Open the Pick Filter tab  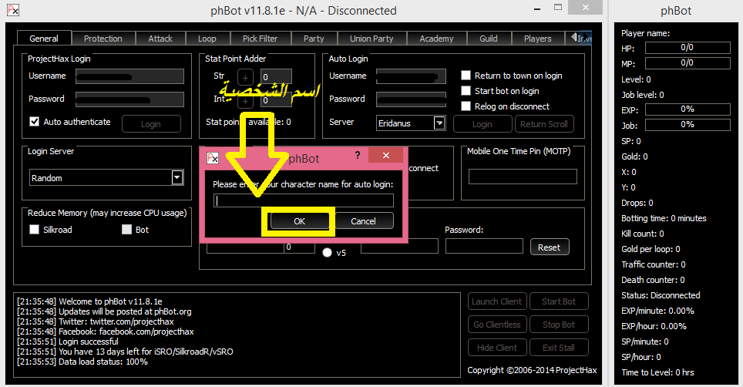[x=261, y=39]
